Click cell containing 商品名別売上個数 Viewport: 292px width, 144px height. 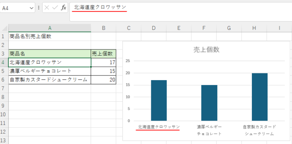coord(50,36)
